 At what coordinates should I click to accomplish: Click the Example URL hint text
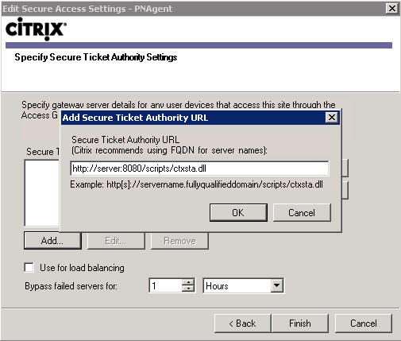pos(196,184)
